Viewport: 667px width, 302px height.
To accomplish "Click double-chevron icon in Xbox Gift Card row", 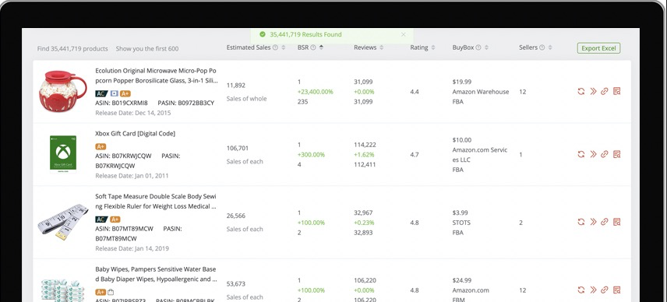I will (x=593, y=154).
